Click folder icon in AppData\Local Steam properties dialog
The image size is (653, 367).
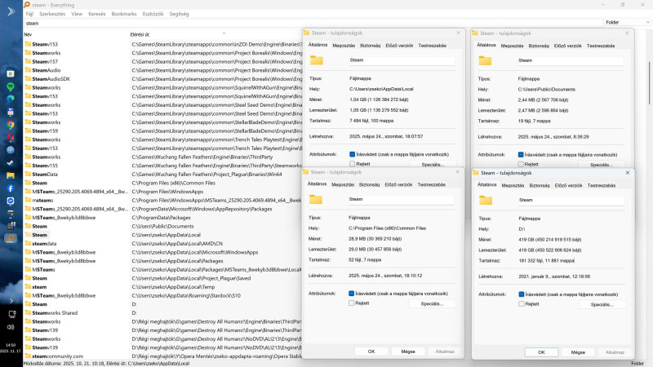pos(317,60)
